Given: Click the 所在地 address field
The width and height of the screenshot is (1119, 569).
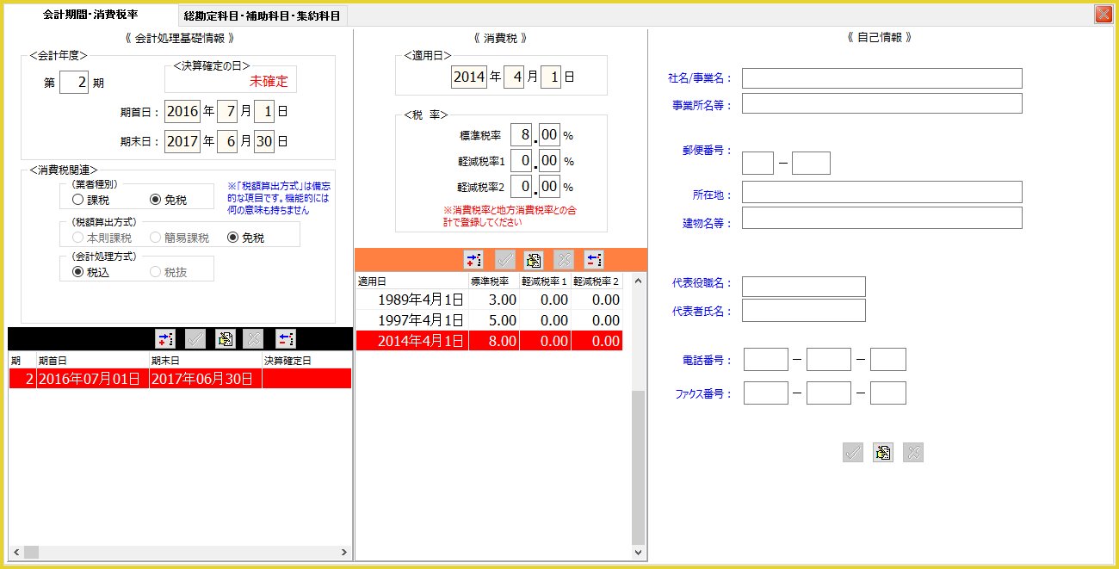Looking at the screenshot, I should 882,192.
